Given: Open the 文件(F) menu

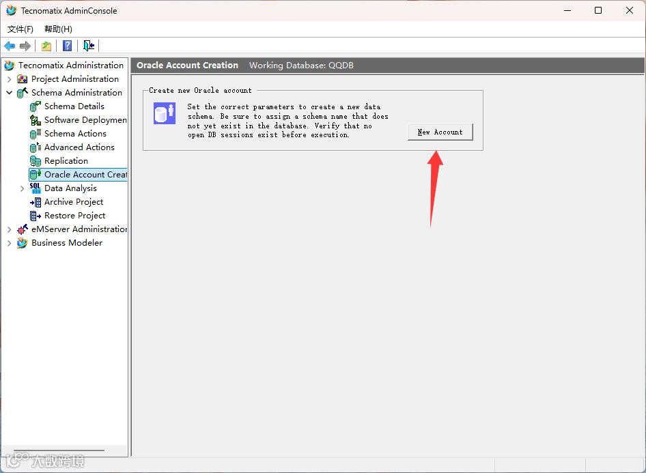Looking at the screenshot, I should (x=20, y=29).
